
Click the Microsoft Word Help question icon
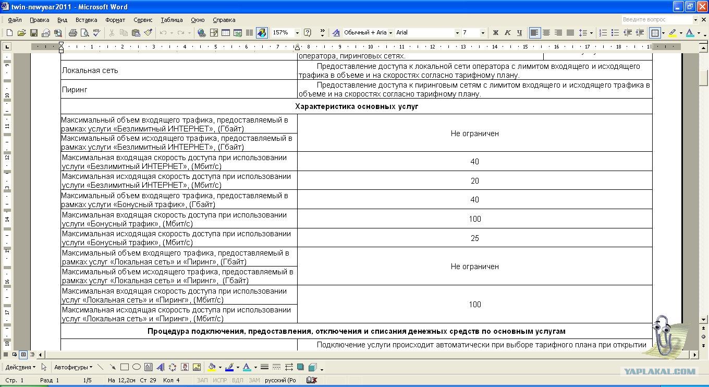click(308, 33)
